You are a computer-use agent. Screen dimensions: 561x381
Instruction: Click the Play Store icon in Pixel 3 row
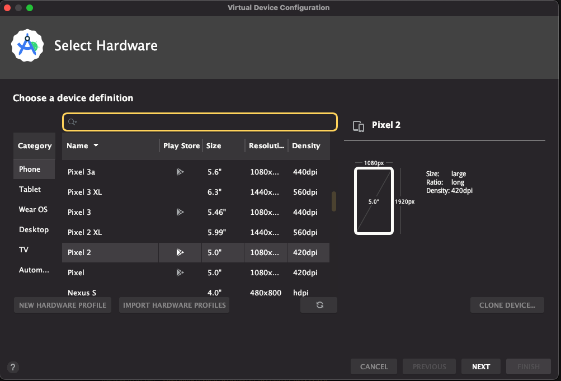tap(180, 212)
